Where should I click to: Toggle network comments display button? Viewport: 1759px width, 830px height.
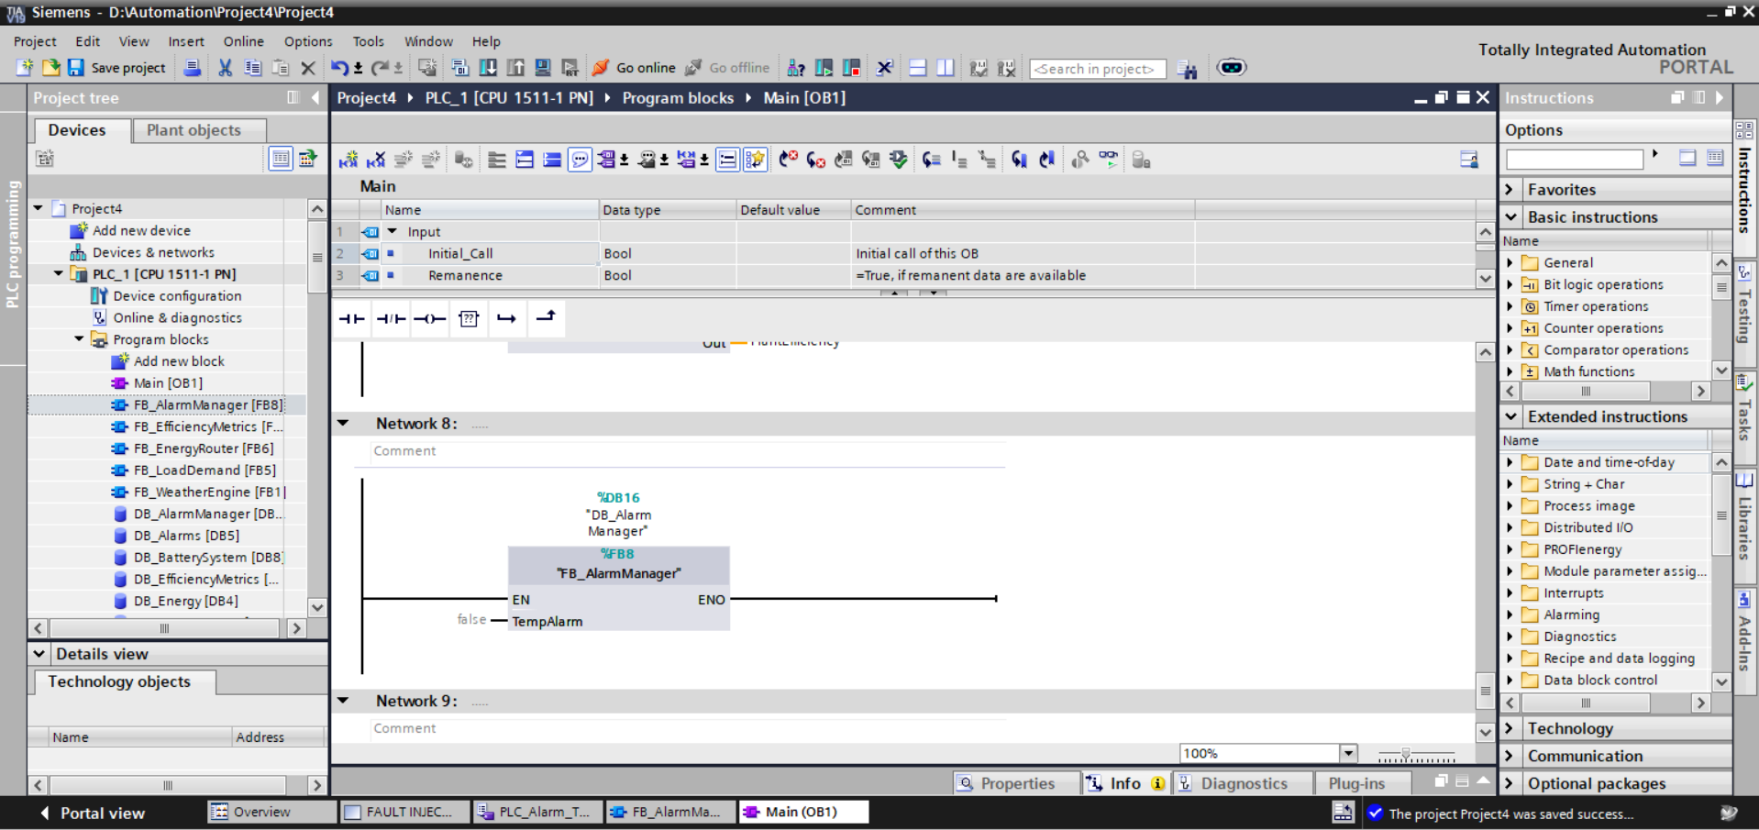tap(727, 160)
